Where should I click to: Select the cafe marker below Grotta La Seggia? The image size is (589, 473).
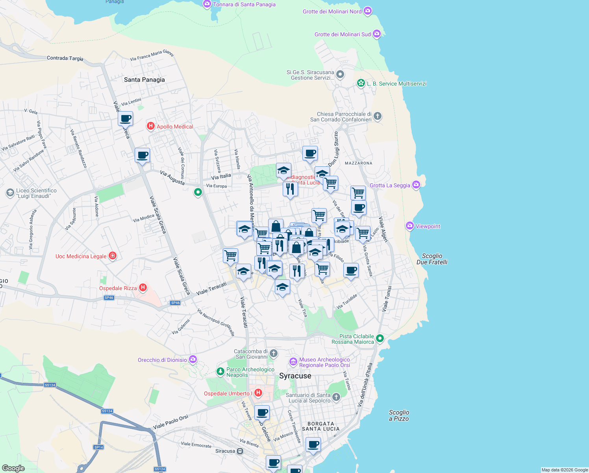click(359, 209)
